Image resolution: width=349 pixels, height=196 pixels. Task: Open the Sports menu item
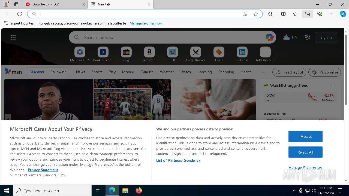(x=97, y=72)
